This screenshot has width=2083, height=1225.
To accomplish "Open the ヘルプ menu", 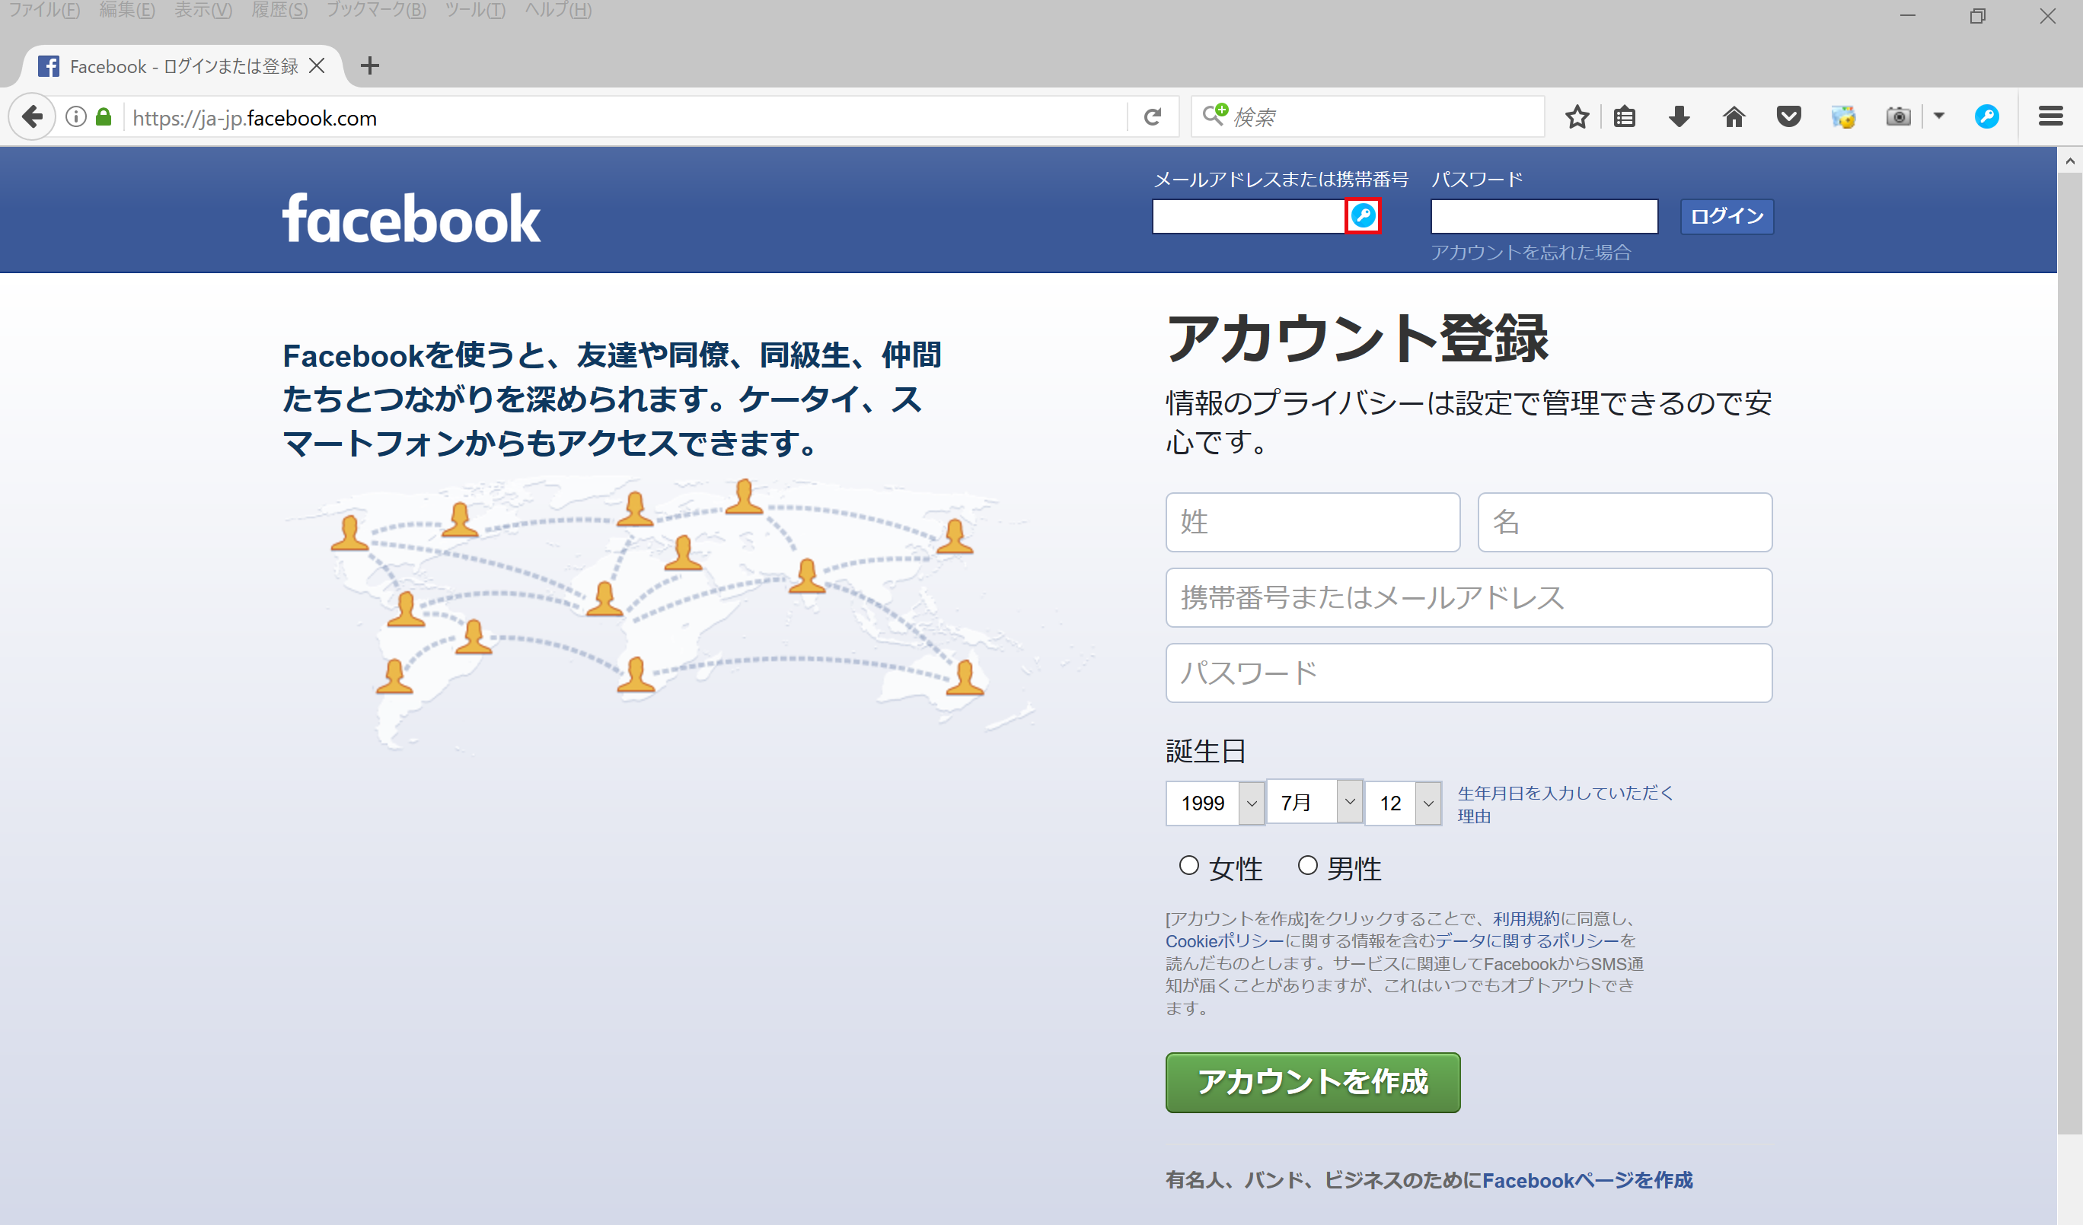I will pyautogui.click(x=558, y=10).
